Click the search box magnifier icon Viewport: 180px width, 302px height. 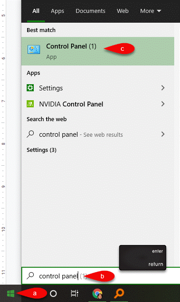30,276
